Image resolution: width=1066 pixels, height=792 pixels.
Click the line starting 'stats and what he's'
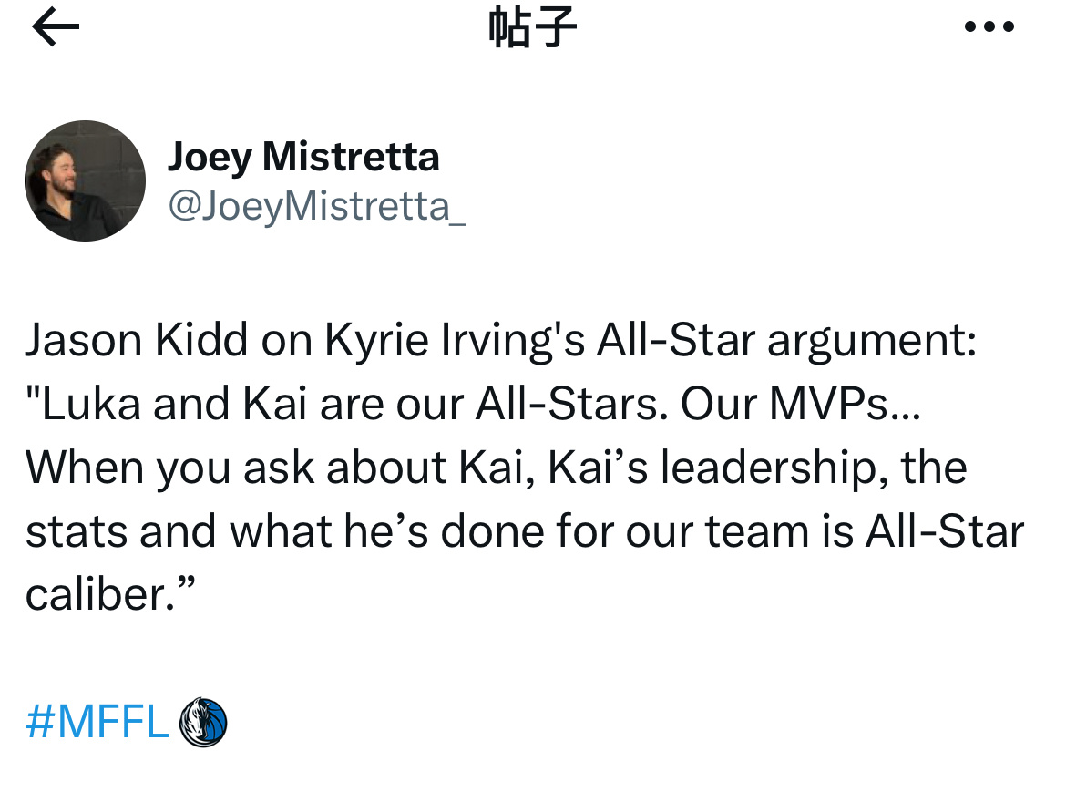(x=524, y=531)
